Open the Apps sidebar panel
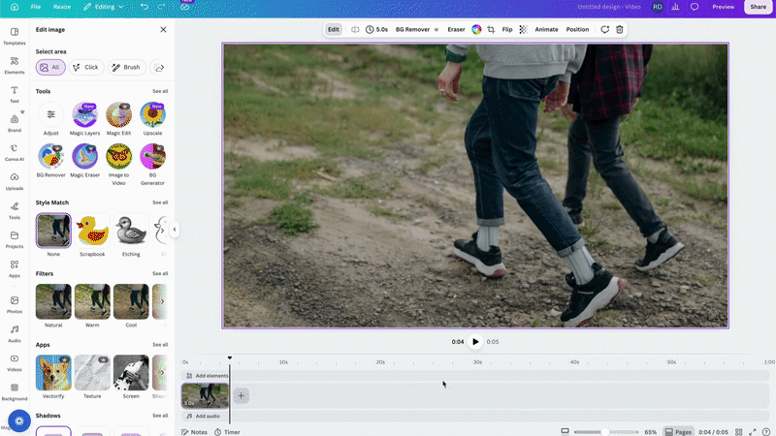This screenshot has height=436, width=776. click(x=15, y=268)
